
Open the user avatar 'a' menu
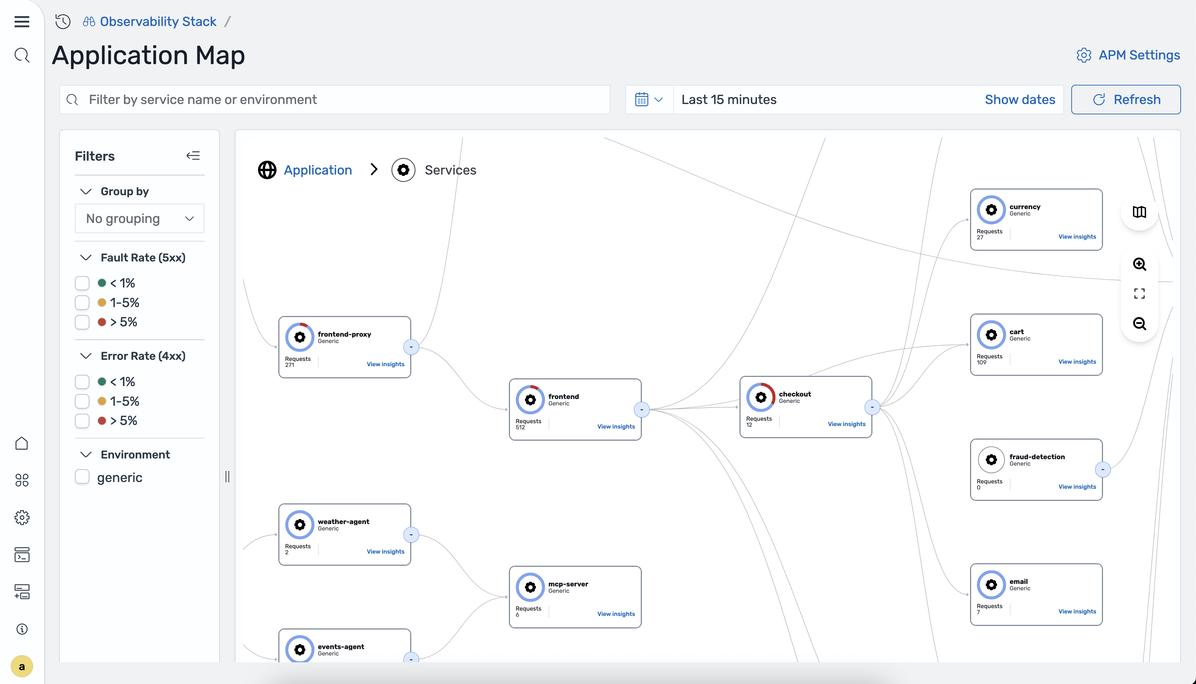point(22,666)
